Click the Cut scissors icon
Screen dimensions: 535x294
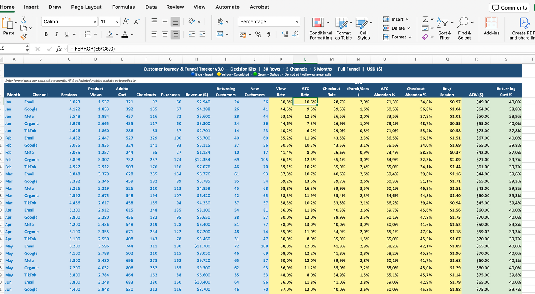tap(24, 20)
